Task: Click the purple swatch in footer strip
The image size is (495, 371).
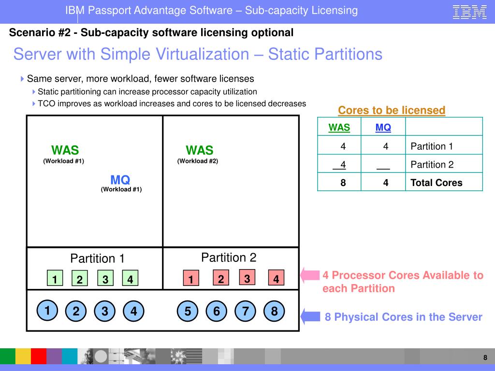Action: click(54, 356)
